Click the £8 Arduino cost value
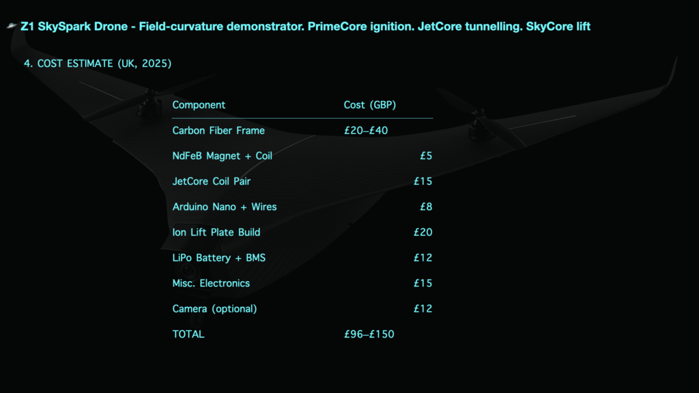 pyautogui.click(x=426, y=207)
